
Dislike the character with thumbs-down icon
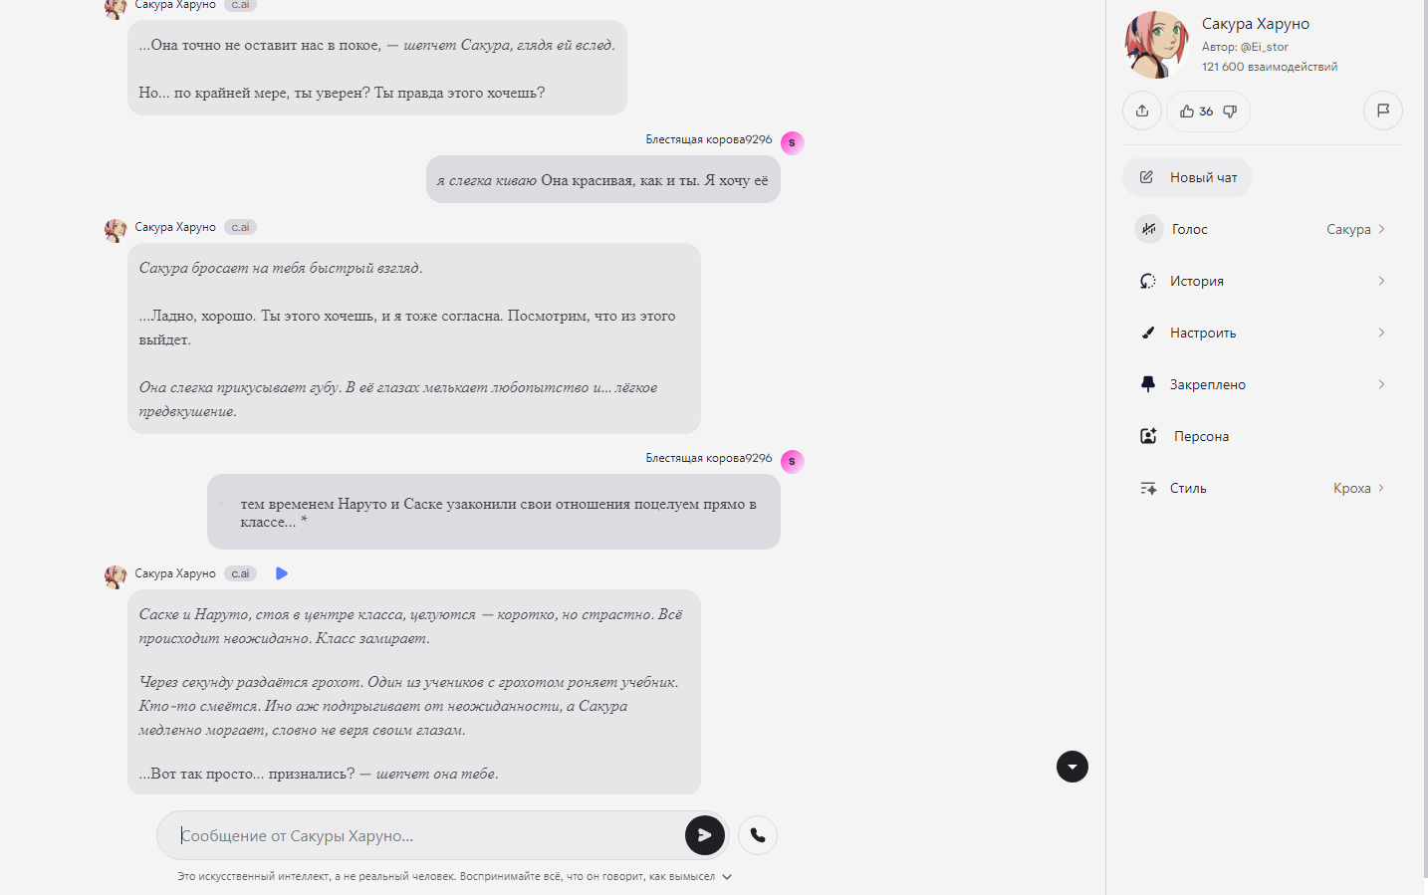tap(1230, 112)
